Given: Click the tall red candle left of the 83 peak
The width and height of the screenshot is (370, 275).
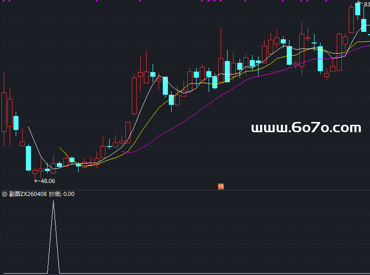Looking at the screenshot, I should [x=351, y=20].
